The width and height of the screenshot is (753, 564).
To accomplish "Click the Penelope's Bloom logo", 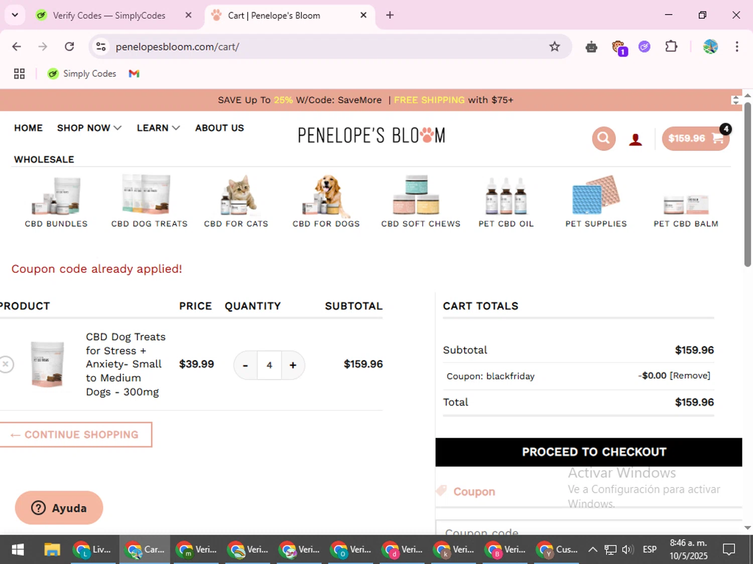I will 371,136.
